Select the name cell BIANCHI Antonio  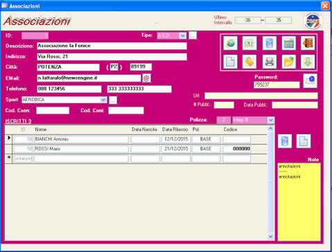coord(81,140)
